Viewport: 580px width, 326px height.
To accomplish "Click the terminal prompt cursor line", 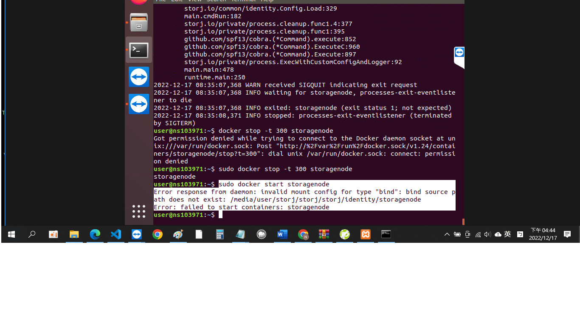I will (304, 215).
